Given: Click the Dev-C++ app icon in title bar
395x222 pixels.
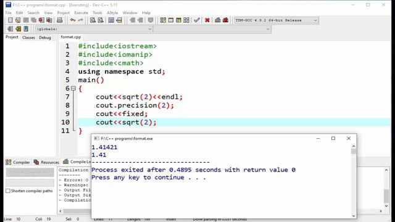Looking at the screenshot, I should pyautogui.click(x=8, y=5).
